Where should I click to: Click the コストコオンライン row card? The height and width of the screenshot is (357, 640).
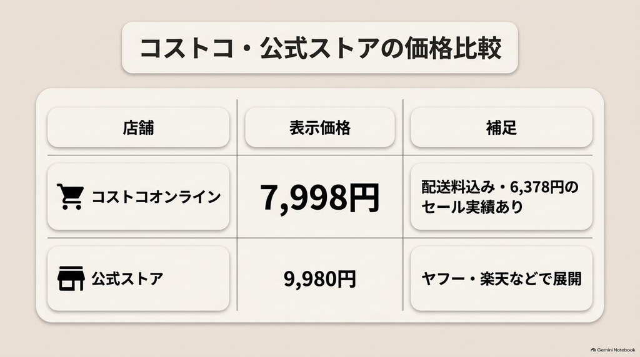[x=138, y=197]
